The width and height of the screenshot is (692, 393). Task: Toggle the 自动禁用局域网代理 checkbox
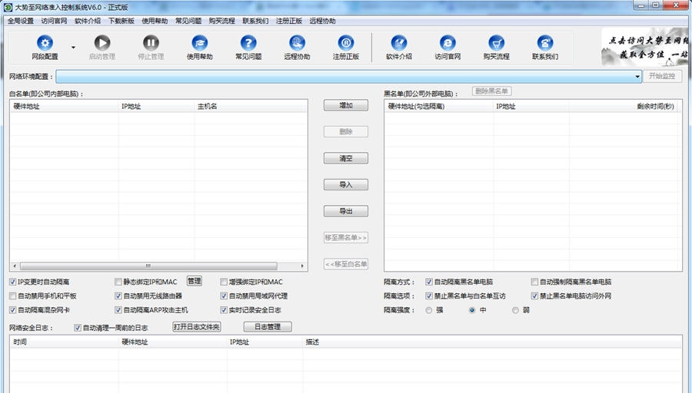tap(224, 296)
